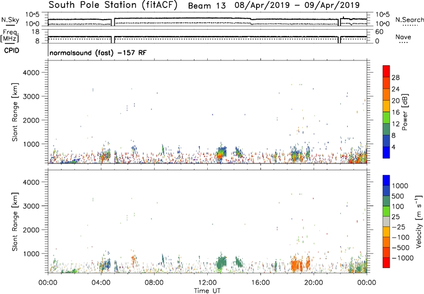Image resolution: width=424 pixels, height=294 pixels.
Task: Click the "28" power colorbar tick label
Action: [x=395, y=77]
